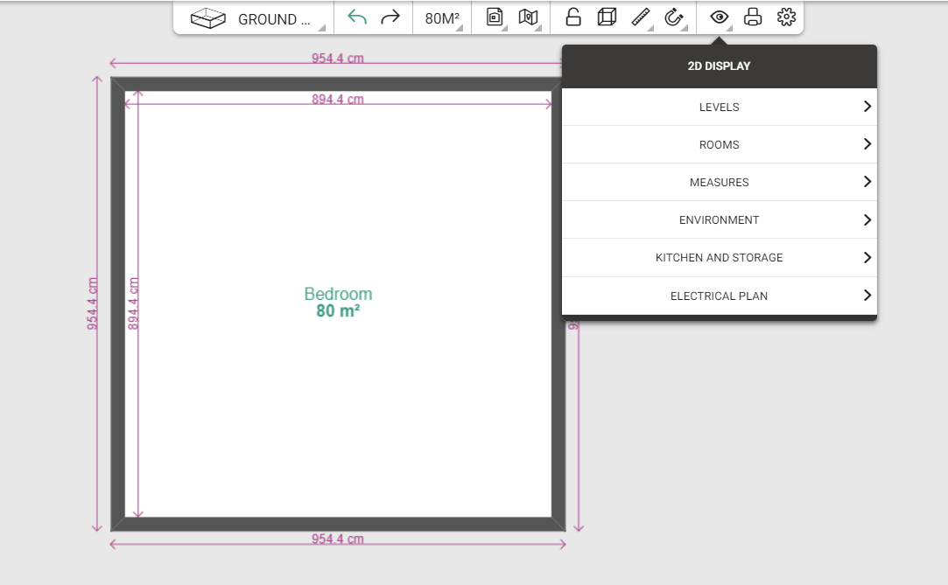Select ELECTRICAL PLAN option

click(720, 296)
